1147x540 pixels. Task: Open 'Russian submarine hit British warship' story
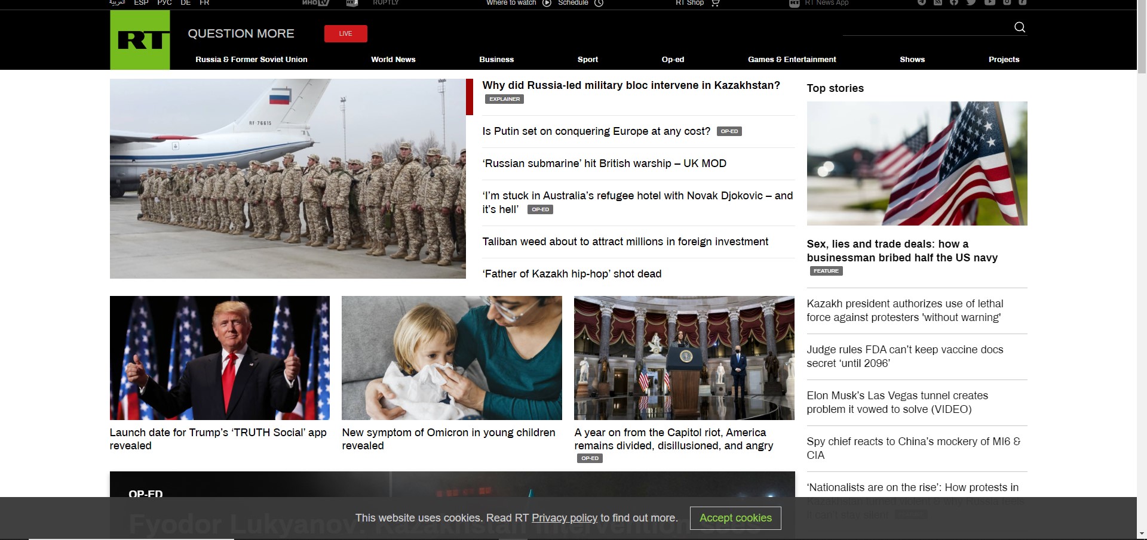[x=604, y=163]
